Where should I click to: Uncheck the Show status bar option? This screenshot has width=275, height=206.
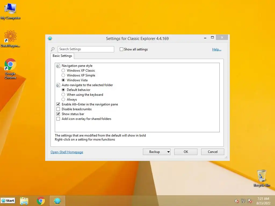tap(58, 114)
